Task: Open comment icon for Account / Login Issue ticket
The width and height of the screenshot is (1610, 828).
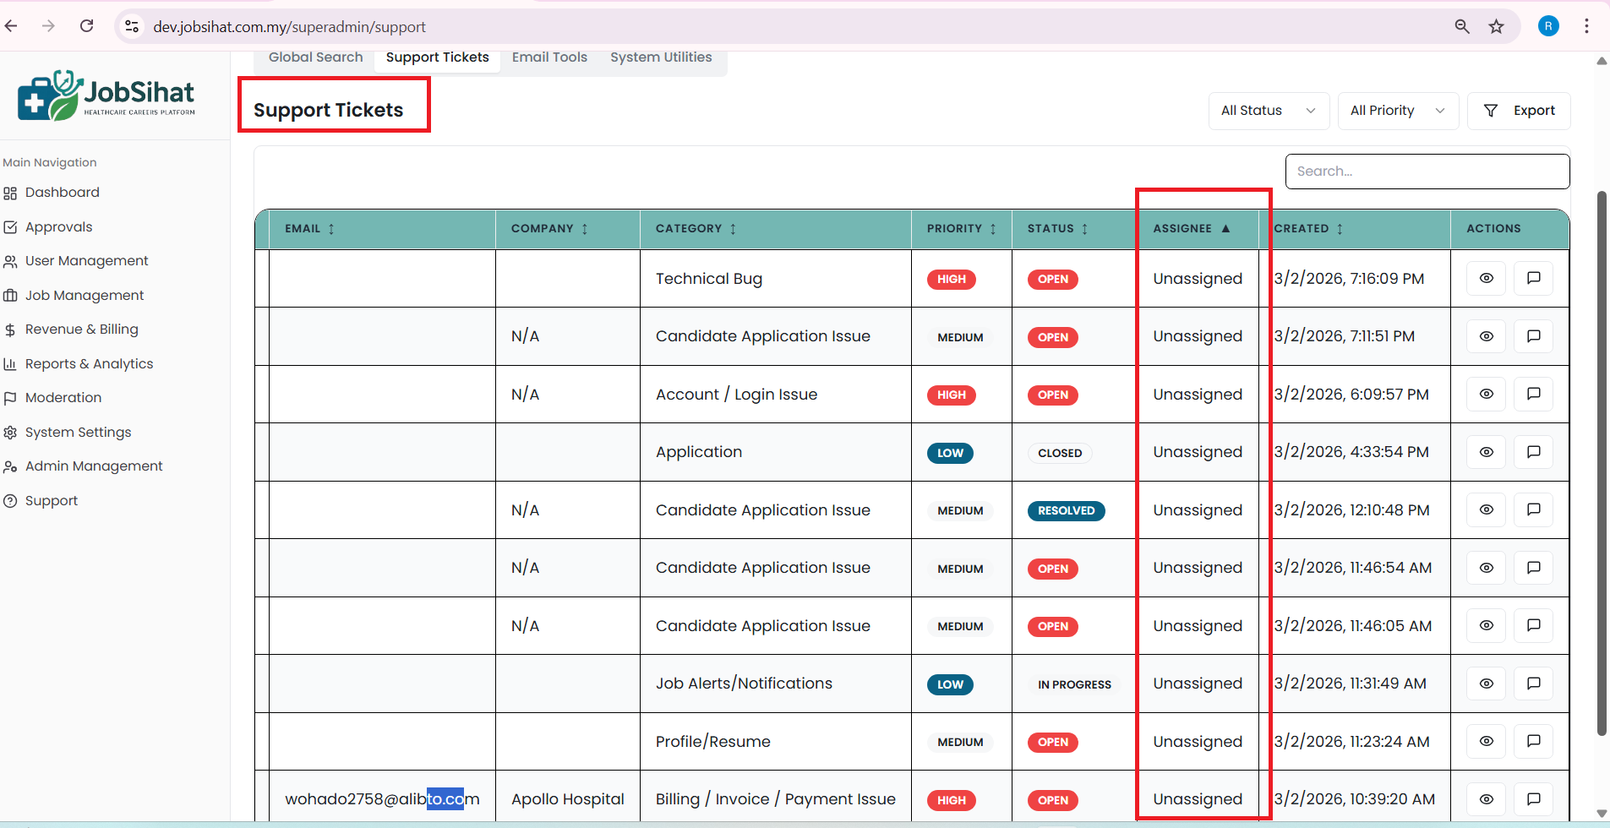Action: pos(1533,394)
